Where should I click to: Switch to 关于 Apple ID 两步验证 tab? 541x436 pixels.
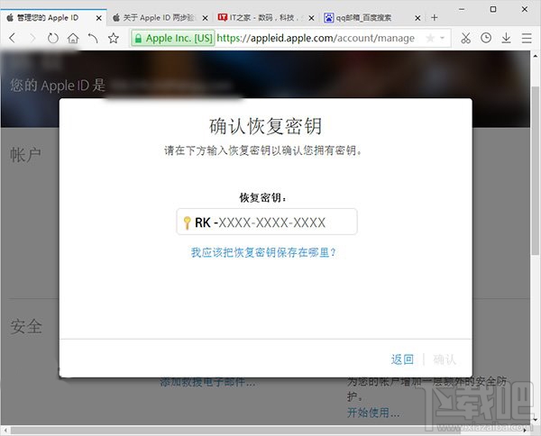(159, 18)
